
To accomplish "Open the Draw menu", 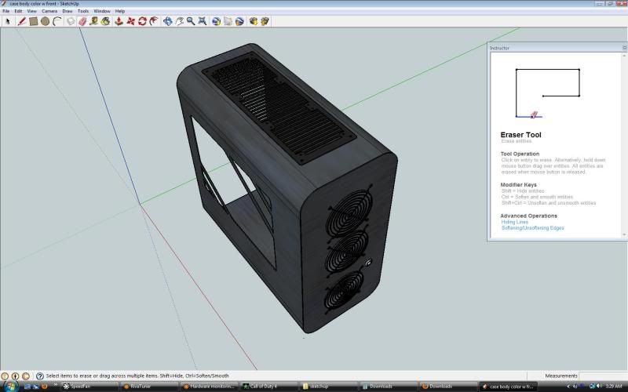I will coord(68,11).
